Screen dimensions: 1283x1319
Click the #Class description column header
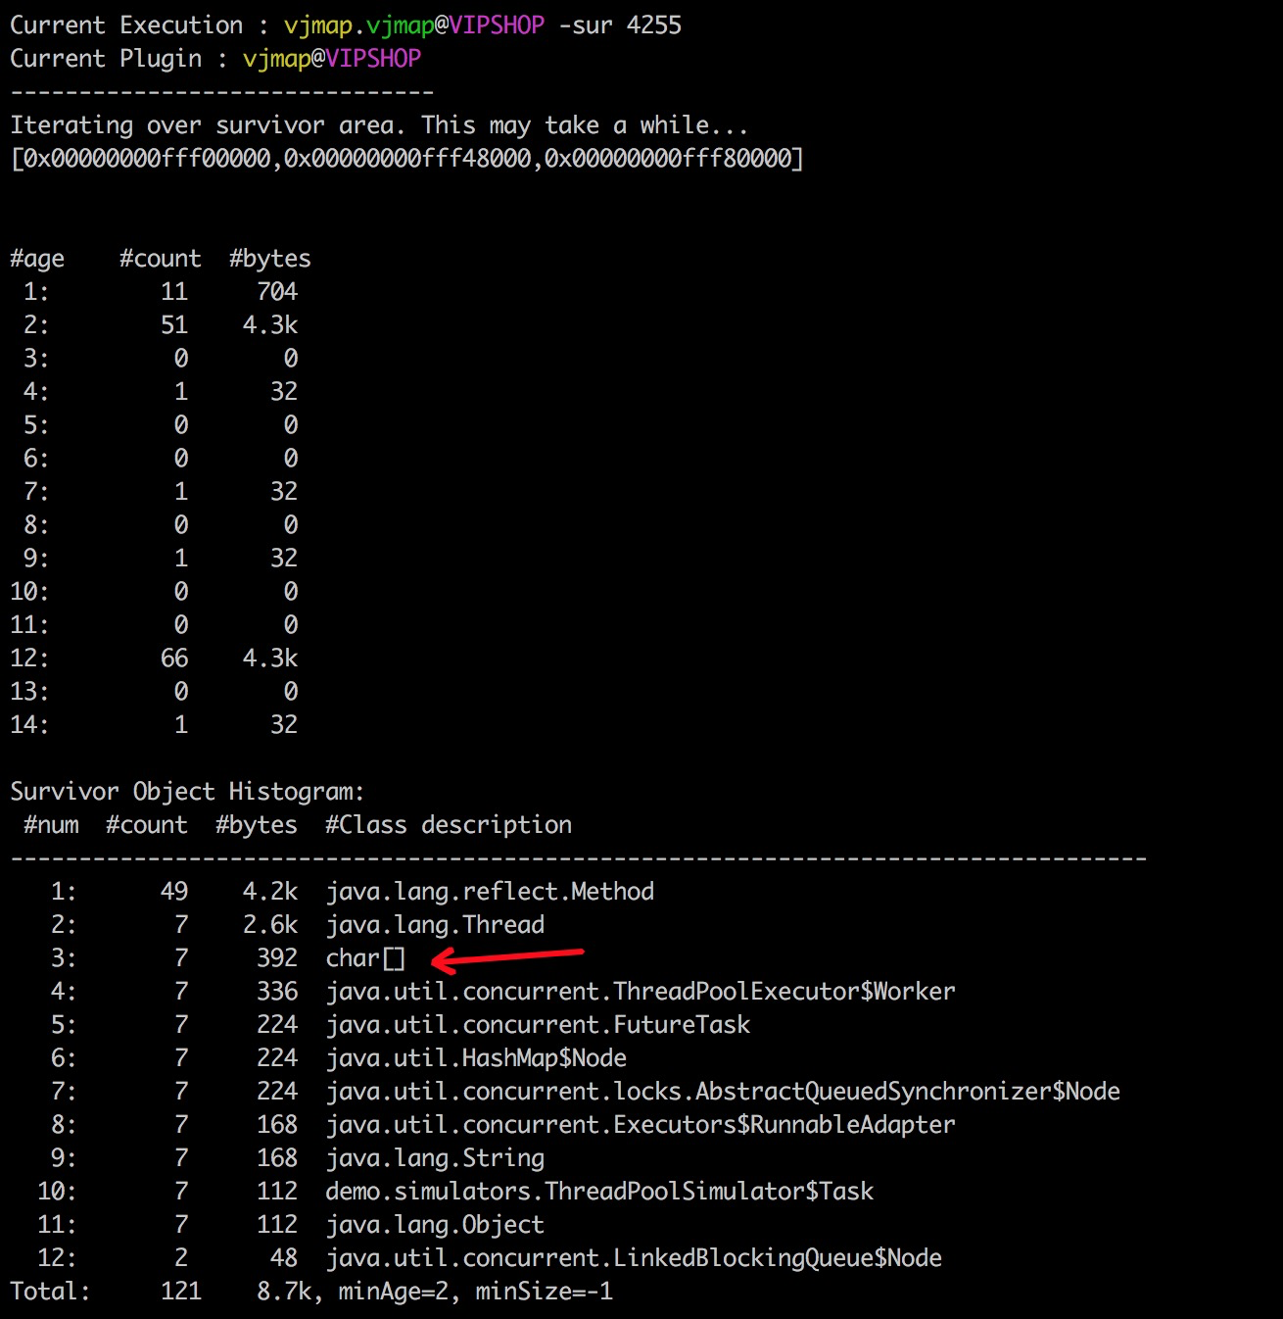click(x=449, y=825)
